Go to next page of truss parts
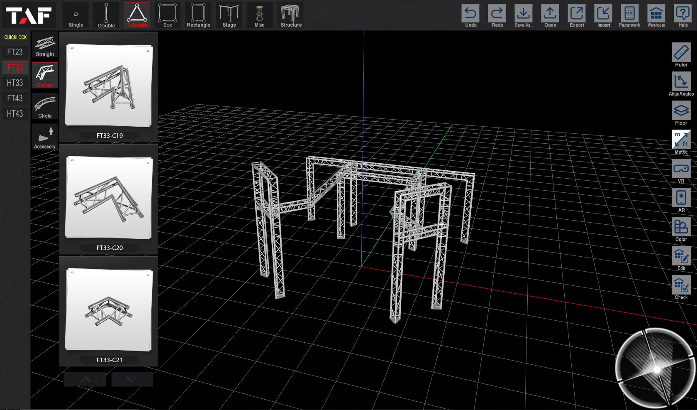This screenshot has width=697, height=410. [x=132, y=379]
